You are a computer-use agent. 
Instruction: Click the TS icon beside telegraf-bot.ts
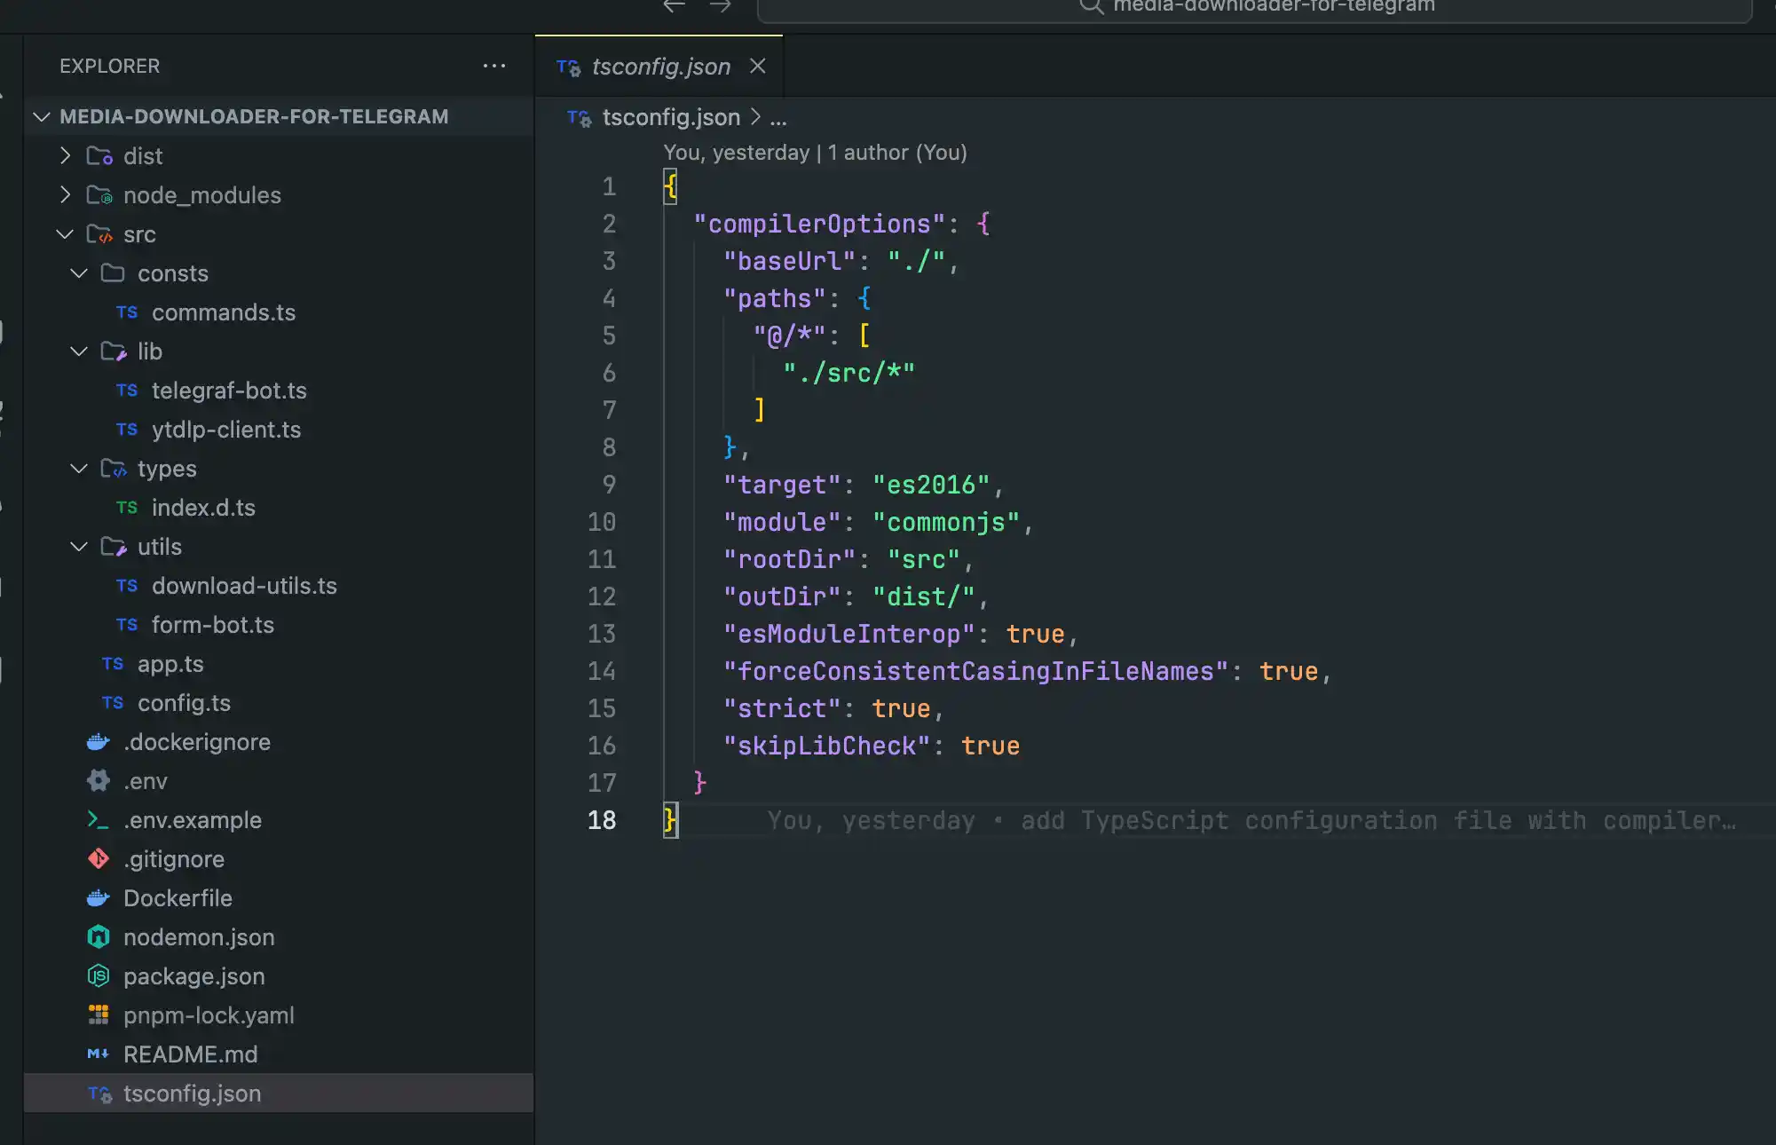point(127,391)
